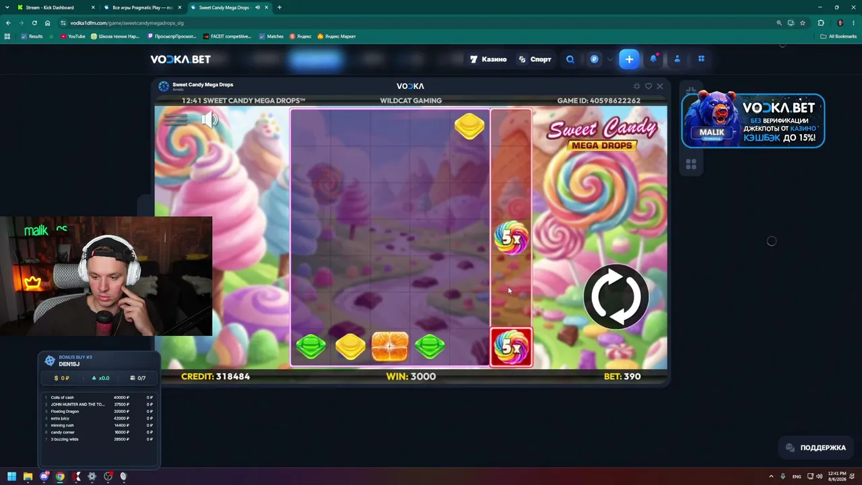Open the four-square grid menu in header
This screenshot has height=485, width=862.
coord(701,59)
